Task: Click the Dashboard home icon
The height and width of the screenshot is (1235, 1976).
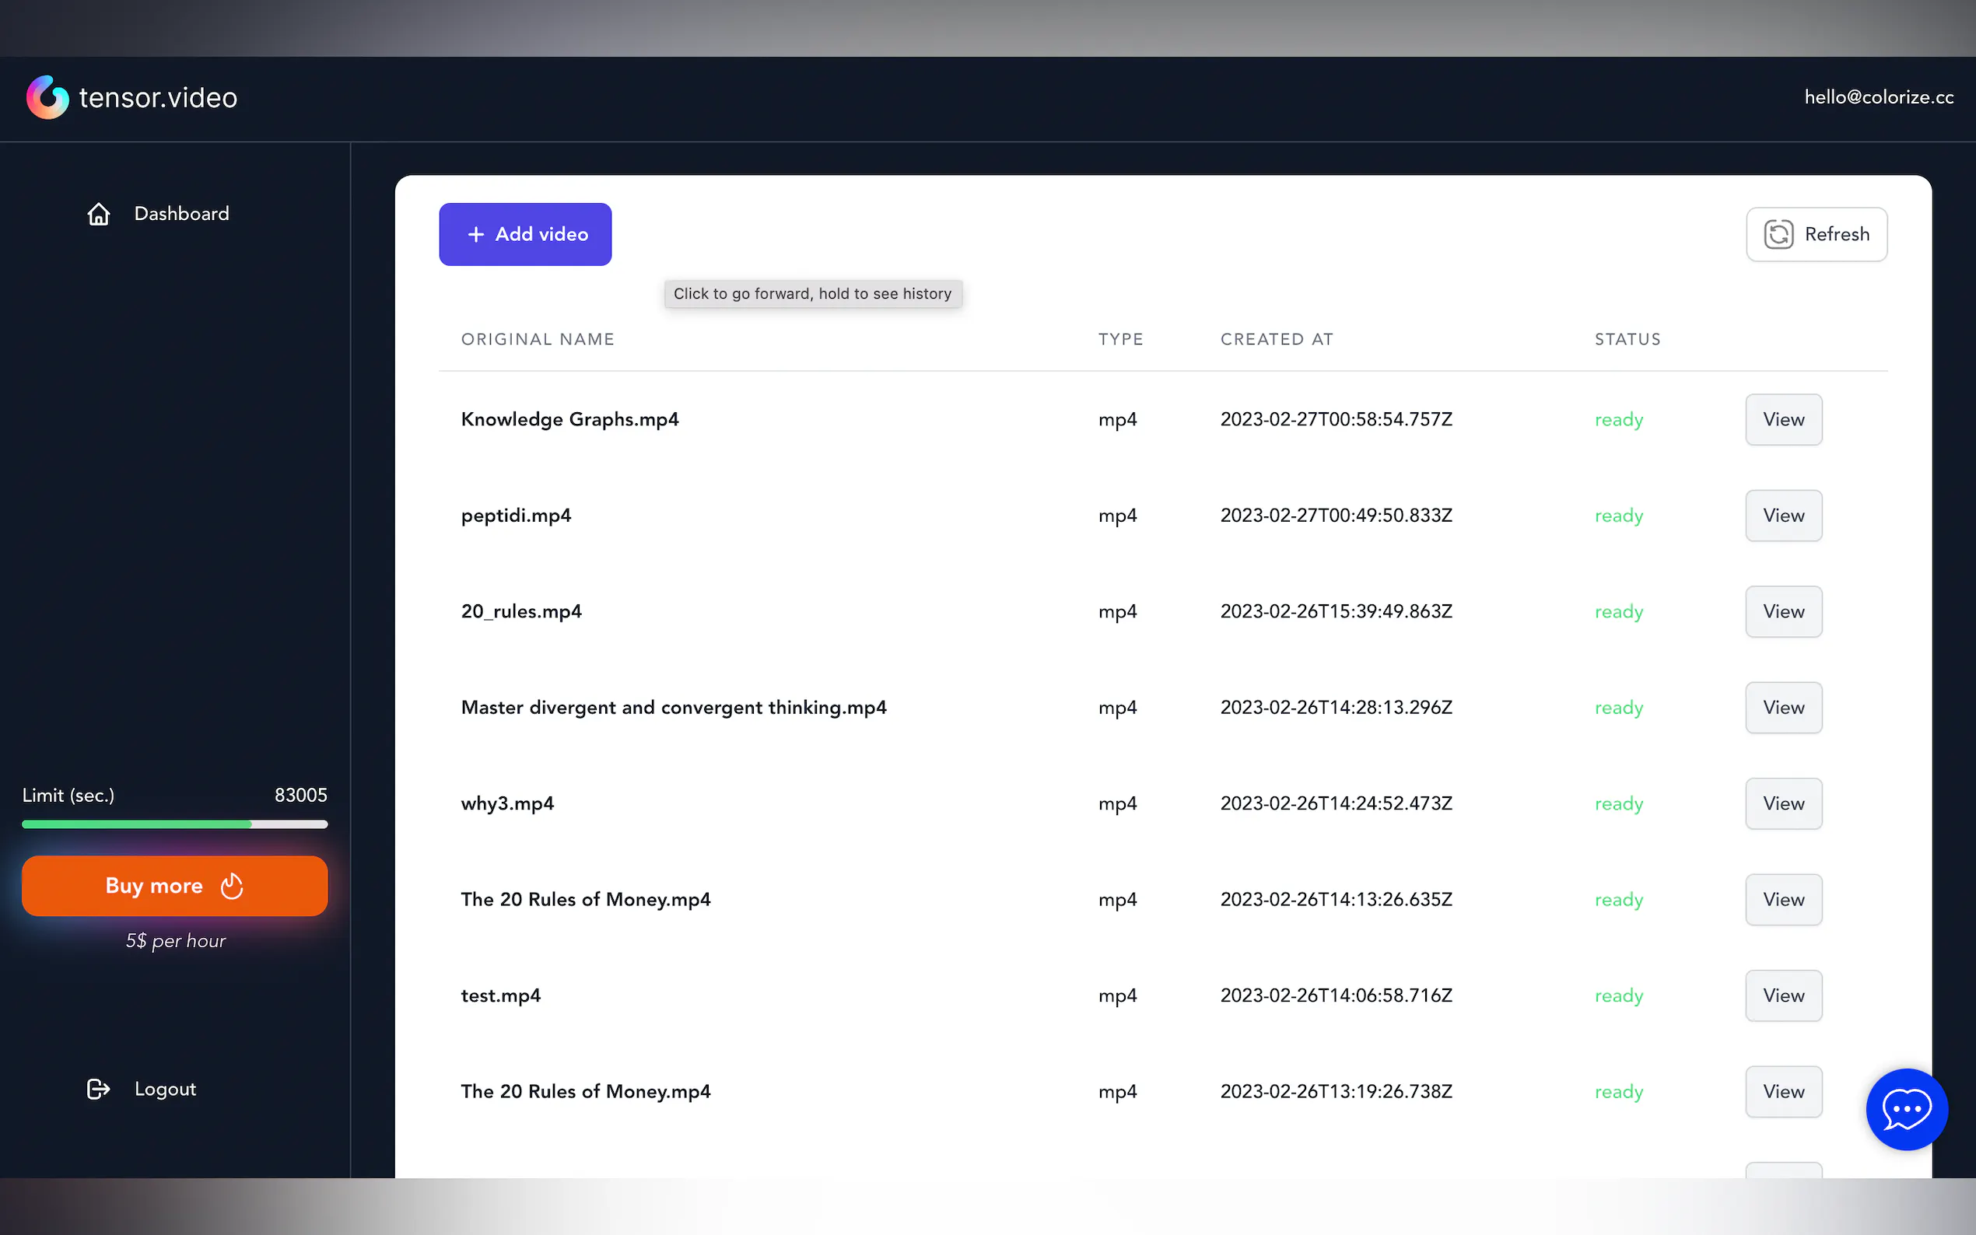Action: (98, 214)
